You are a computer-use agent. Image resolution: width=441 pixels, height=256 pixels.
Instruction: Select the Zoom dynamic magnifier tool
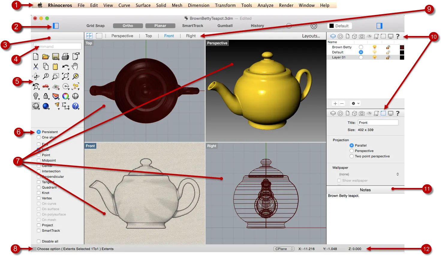pos(46,76)
